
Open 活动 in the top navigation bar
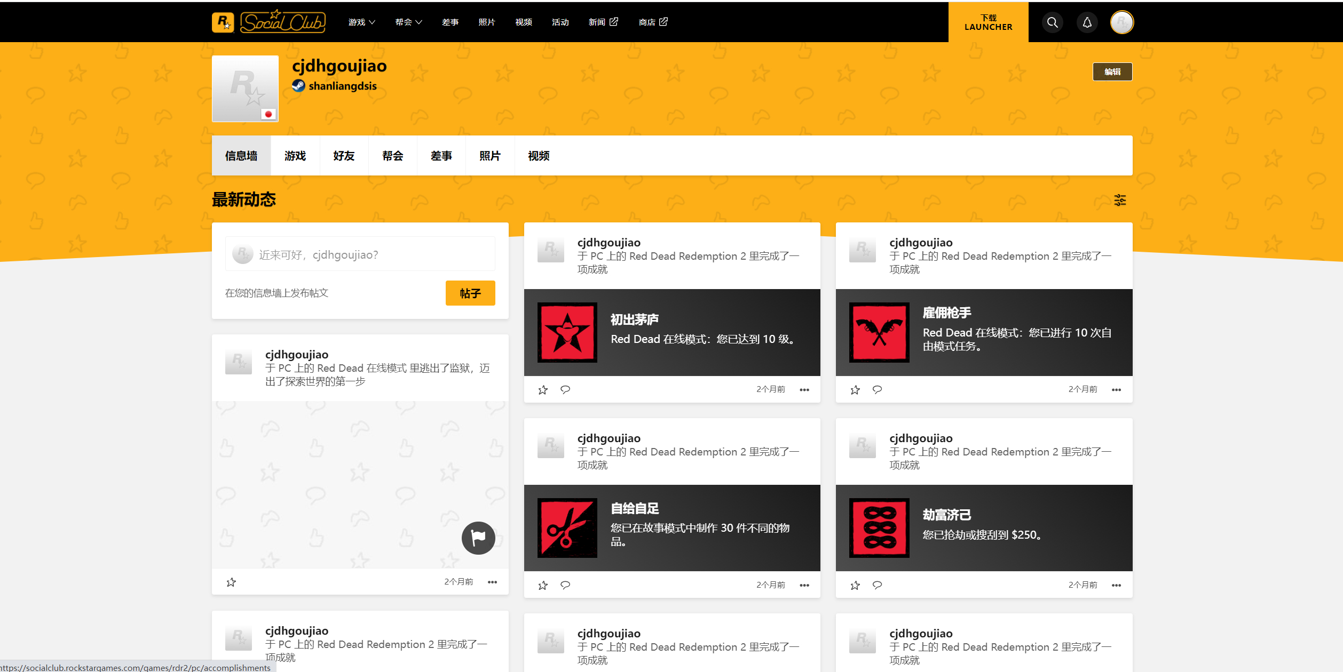(560, 22)
